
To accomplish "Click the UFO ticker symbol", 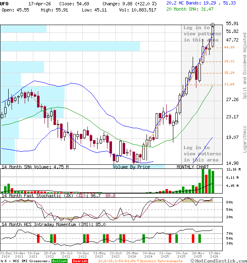I will click(5, 3).
